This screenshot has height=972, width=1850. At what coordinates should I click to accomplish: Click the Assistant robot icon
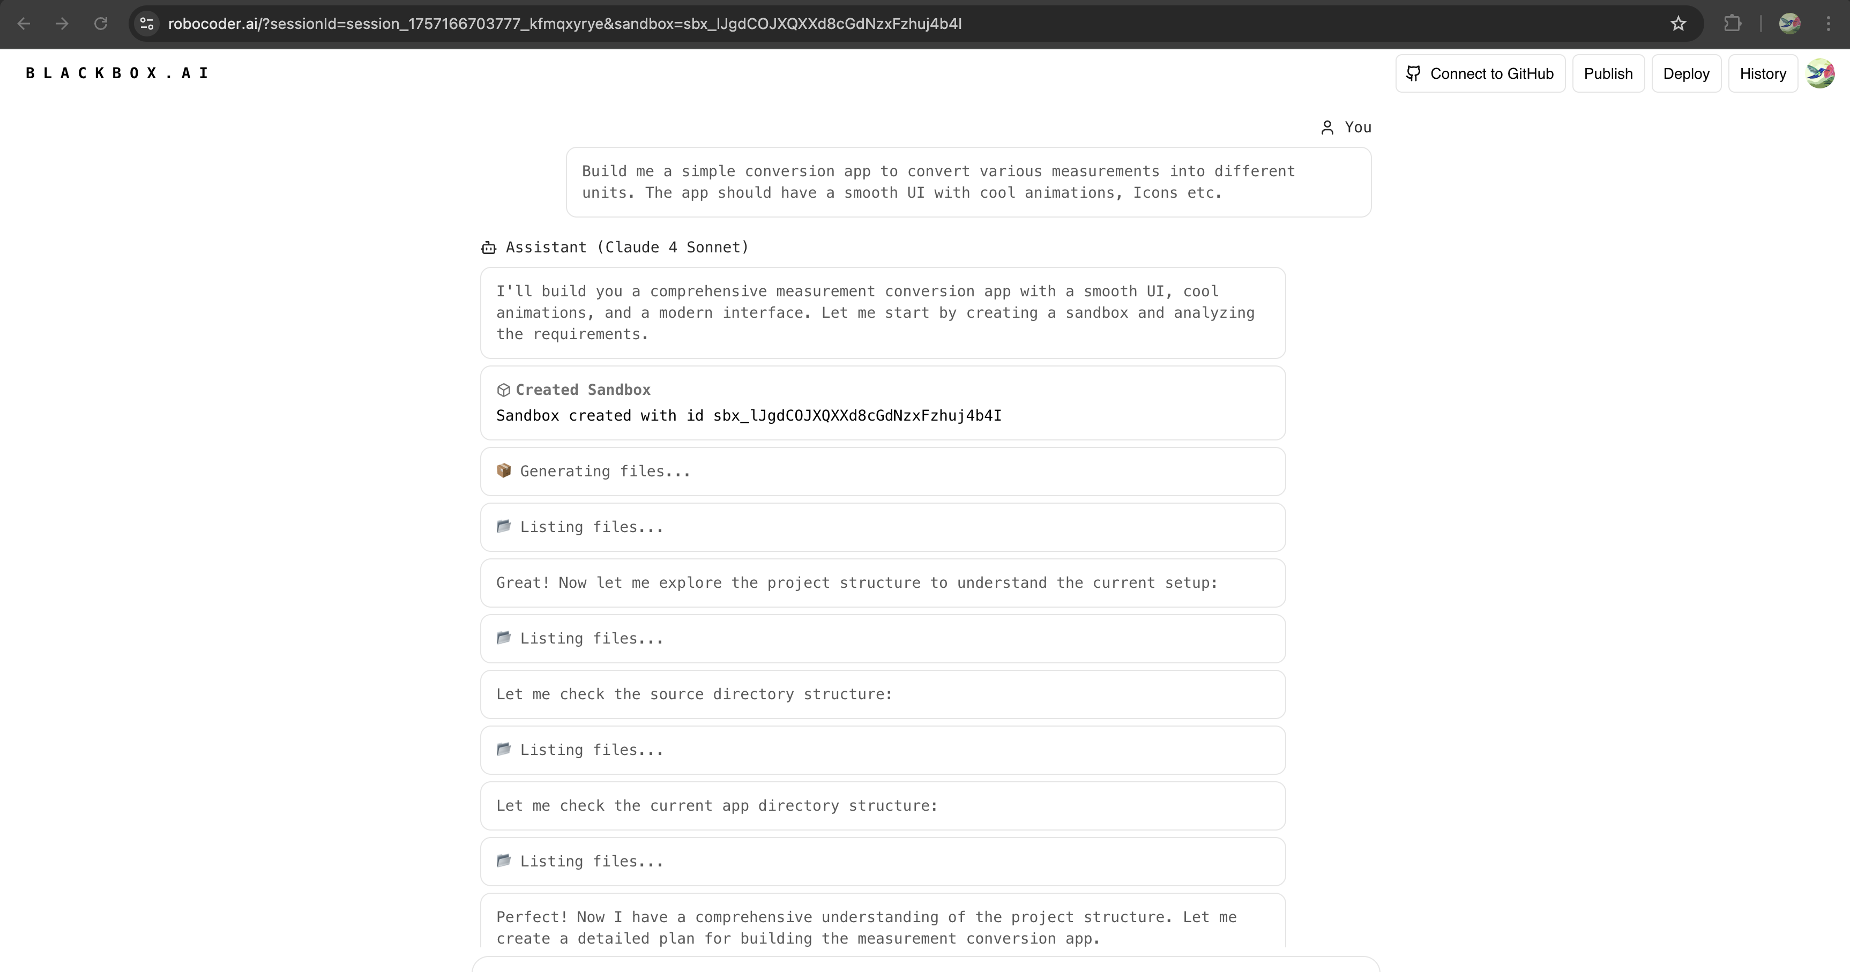[488, 248]
